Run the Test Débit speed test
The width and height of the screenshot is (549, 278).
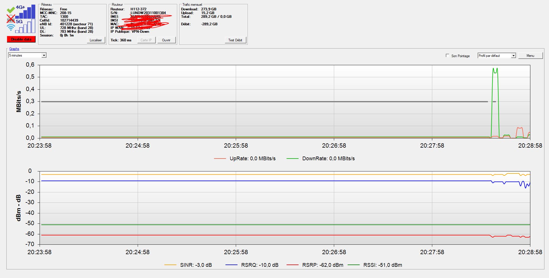[x=235, y=40]
